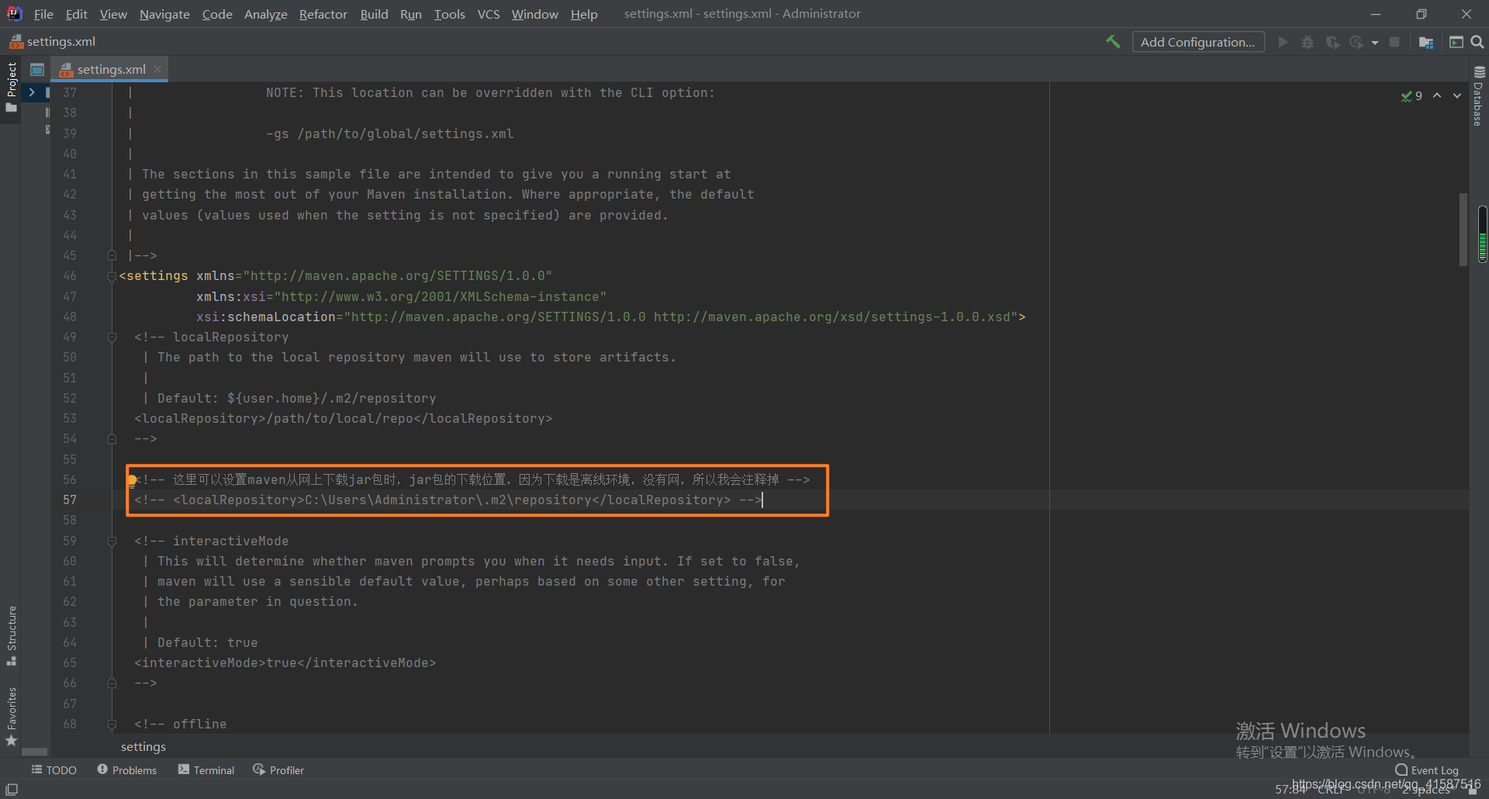This screenshot has width=1489, height=799.
Task: Click the Add Configuration button
Action: coord(1198,41)
